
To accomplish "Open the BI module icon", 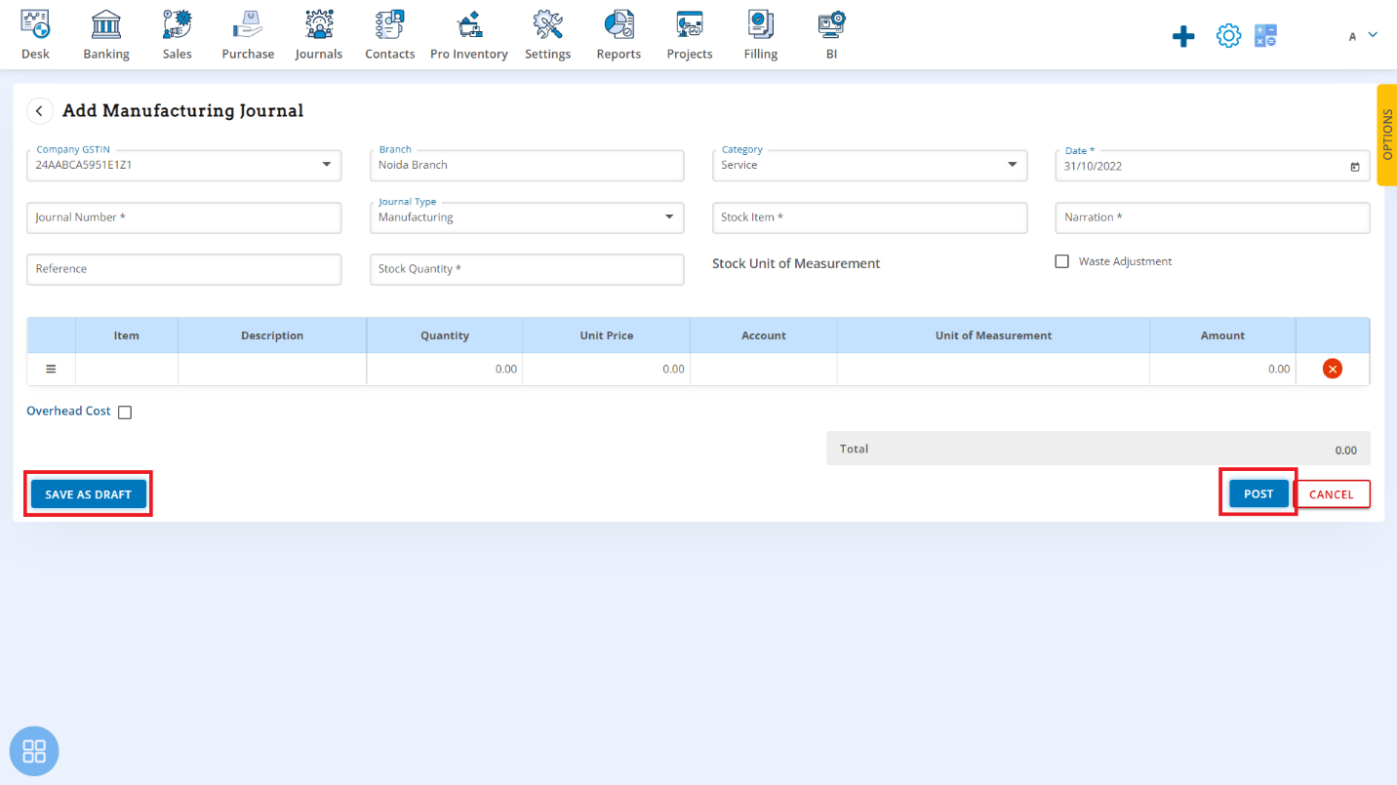I will pos(831,24).
